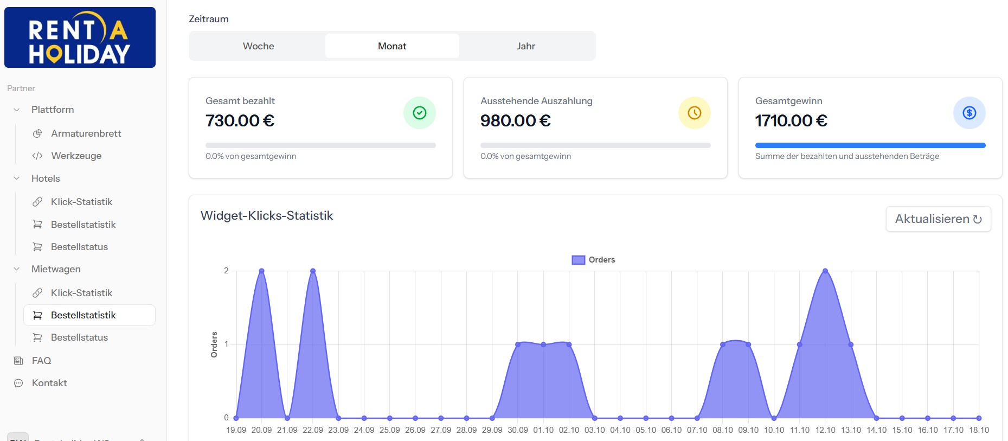Click the Werkzeuge code brackets icon

(37, 156)
